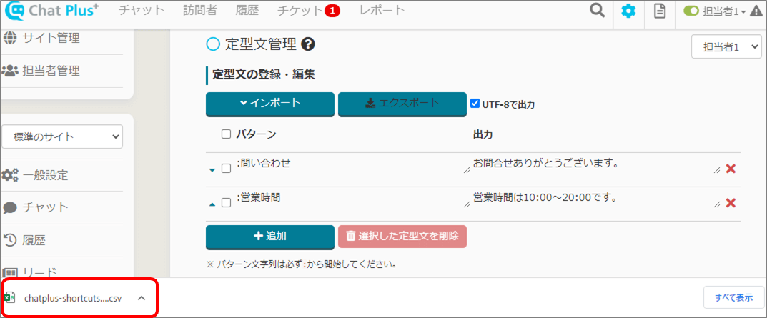Click the 出力 column header
The width and height of the screenshot is (767, 318).
[483, 134]
